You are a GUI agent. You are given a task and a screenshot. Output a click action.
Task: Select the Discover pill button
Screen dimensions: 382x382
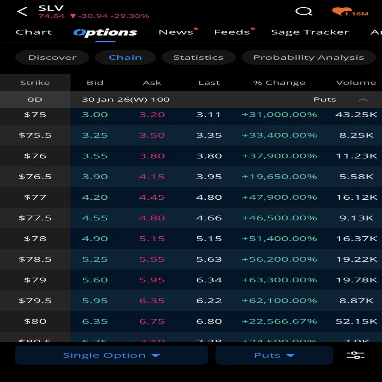click(x=52, y=57)
